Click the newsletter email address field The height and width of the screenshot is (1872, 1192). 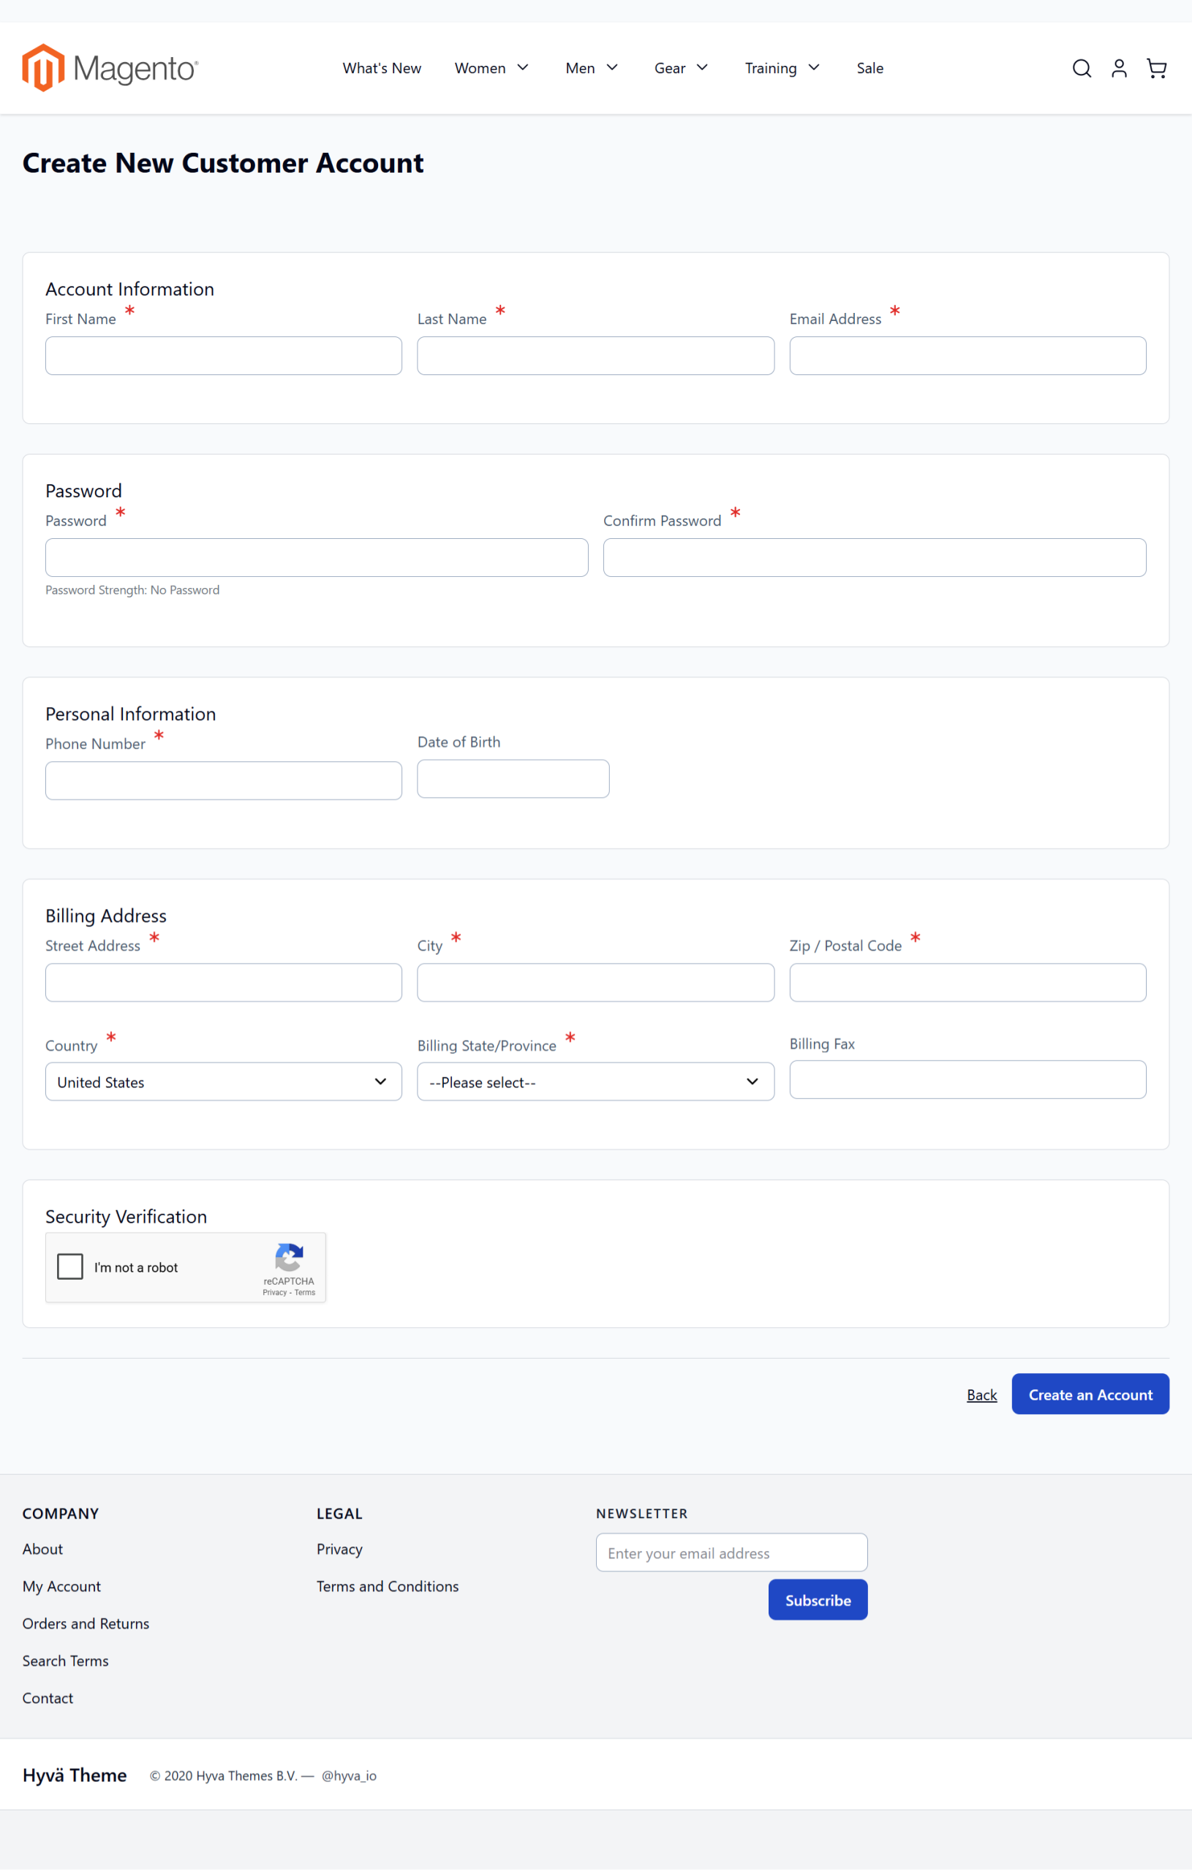pyautogui.click(x=731, y=1552)
